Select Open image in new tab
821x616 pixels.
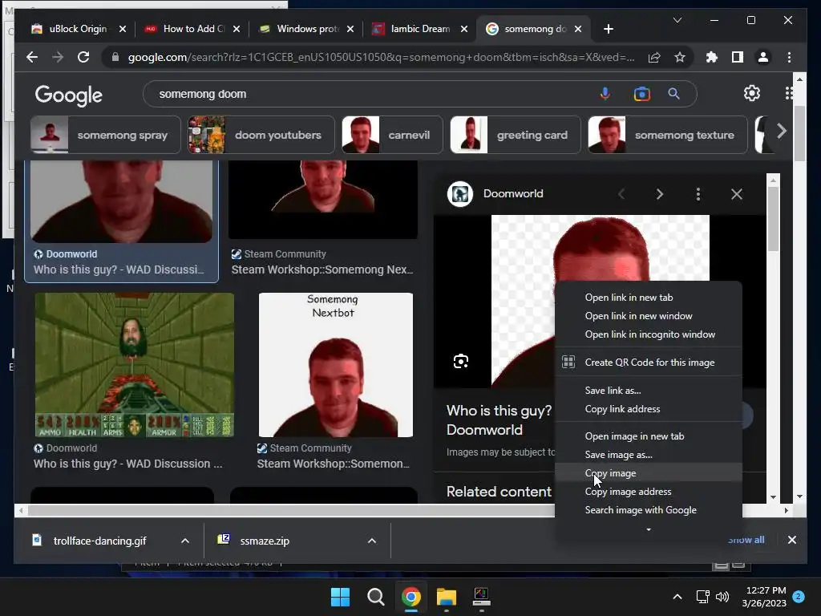649,436
